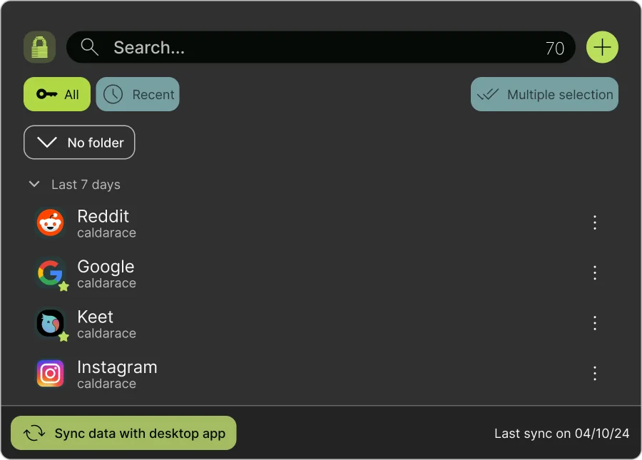The width and height of the screenshot is (642, 460).
Task: Open the No folder dropdown
Action: 79,142
